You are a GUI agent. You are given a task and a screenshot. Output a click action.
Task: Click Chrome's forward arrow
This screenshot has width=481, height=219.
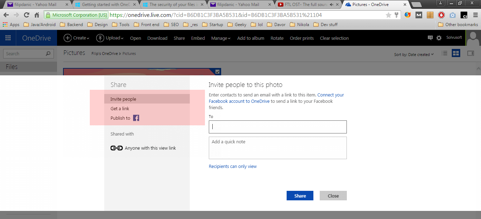16,15
